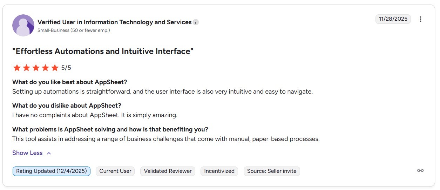Click the 11/28/2025 date badge

point(393,19)
